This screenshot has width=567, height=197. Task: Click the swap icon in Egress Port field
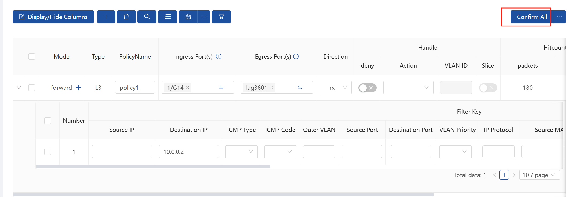[x=300, y=88]
